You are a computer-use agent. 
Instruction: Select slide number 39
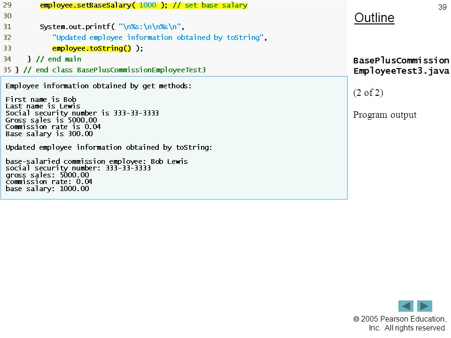[442, 7]
